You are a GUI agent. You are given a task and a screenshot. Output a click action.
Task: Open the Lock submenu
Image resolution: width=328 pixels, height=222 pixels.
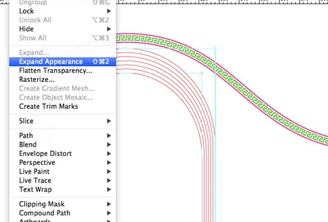63,11
